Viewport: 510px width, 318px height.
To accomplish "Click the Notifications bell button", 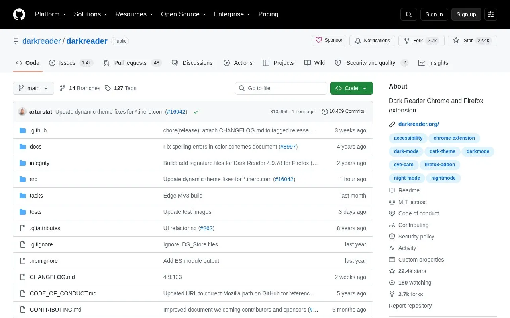I will (x=372, y=41).
